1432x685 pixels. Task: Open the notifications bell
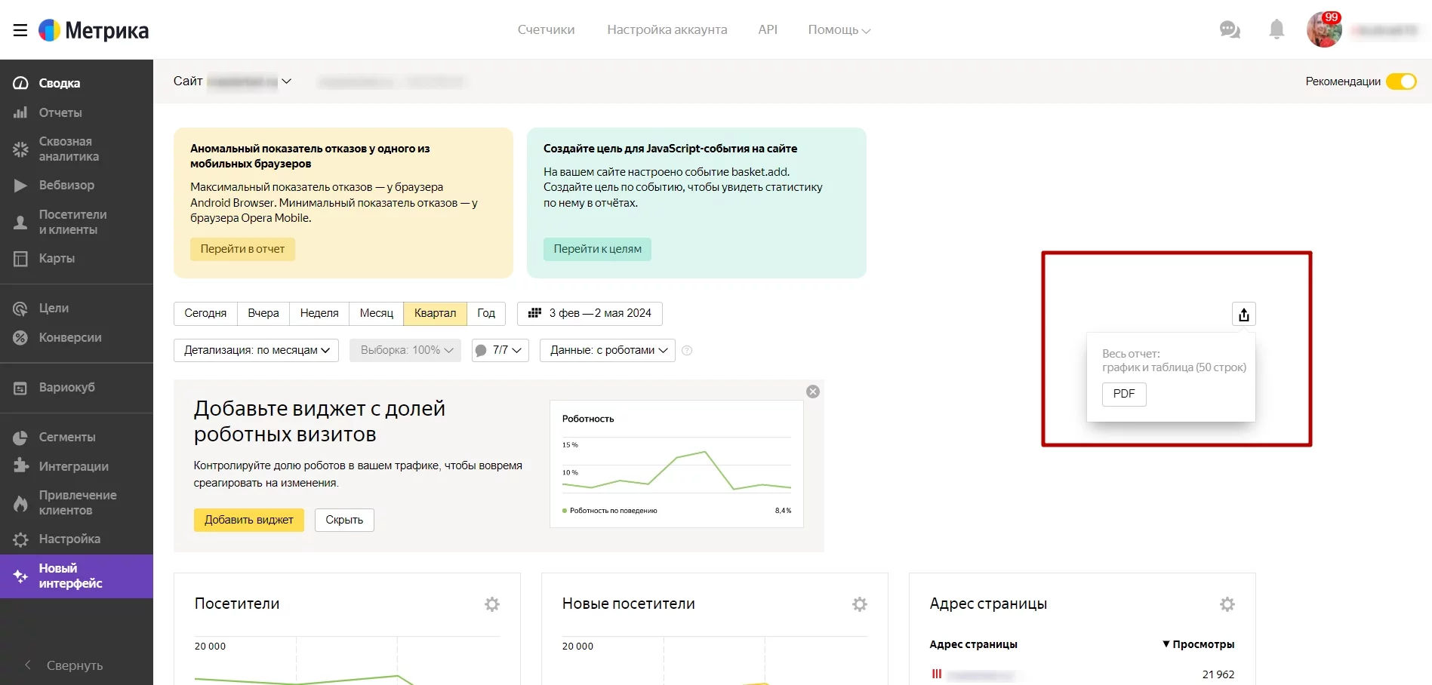pos(1276,29)
